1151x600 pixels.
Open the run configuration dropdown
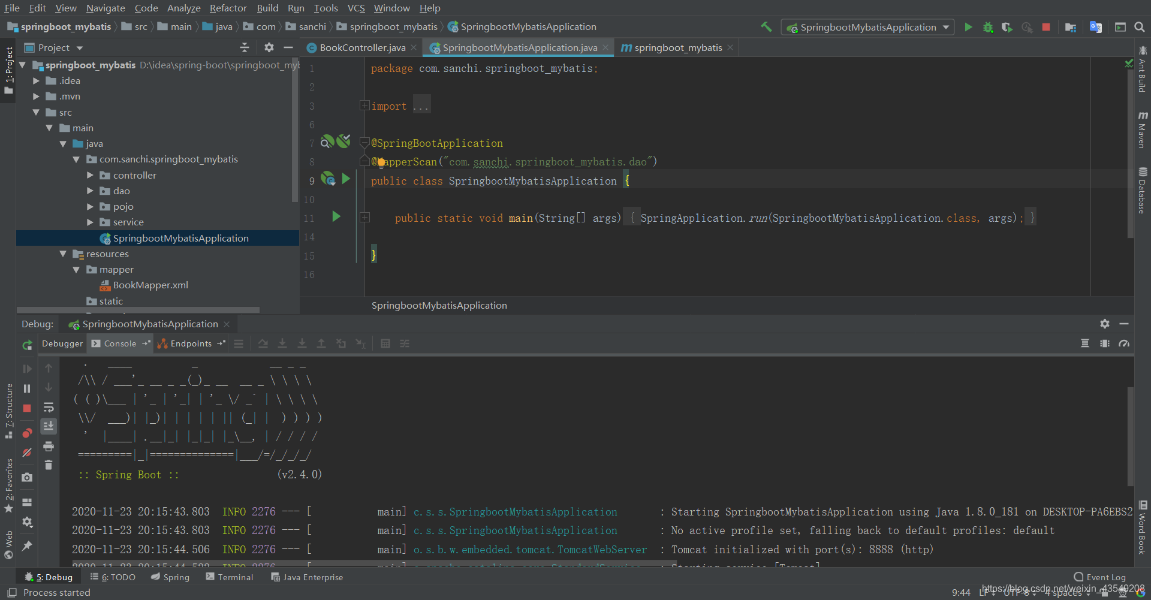pyautogui.click(x=867, y=27)
